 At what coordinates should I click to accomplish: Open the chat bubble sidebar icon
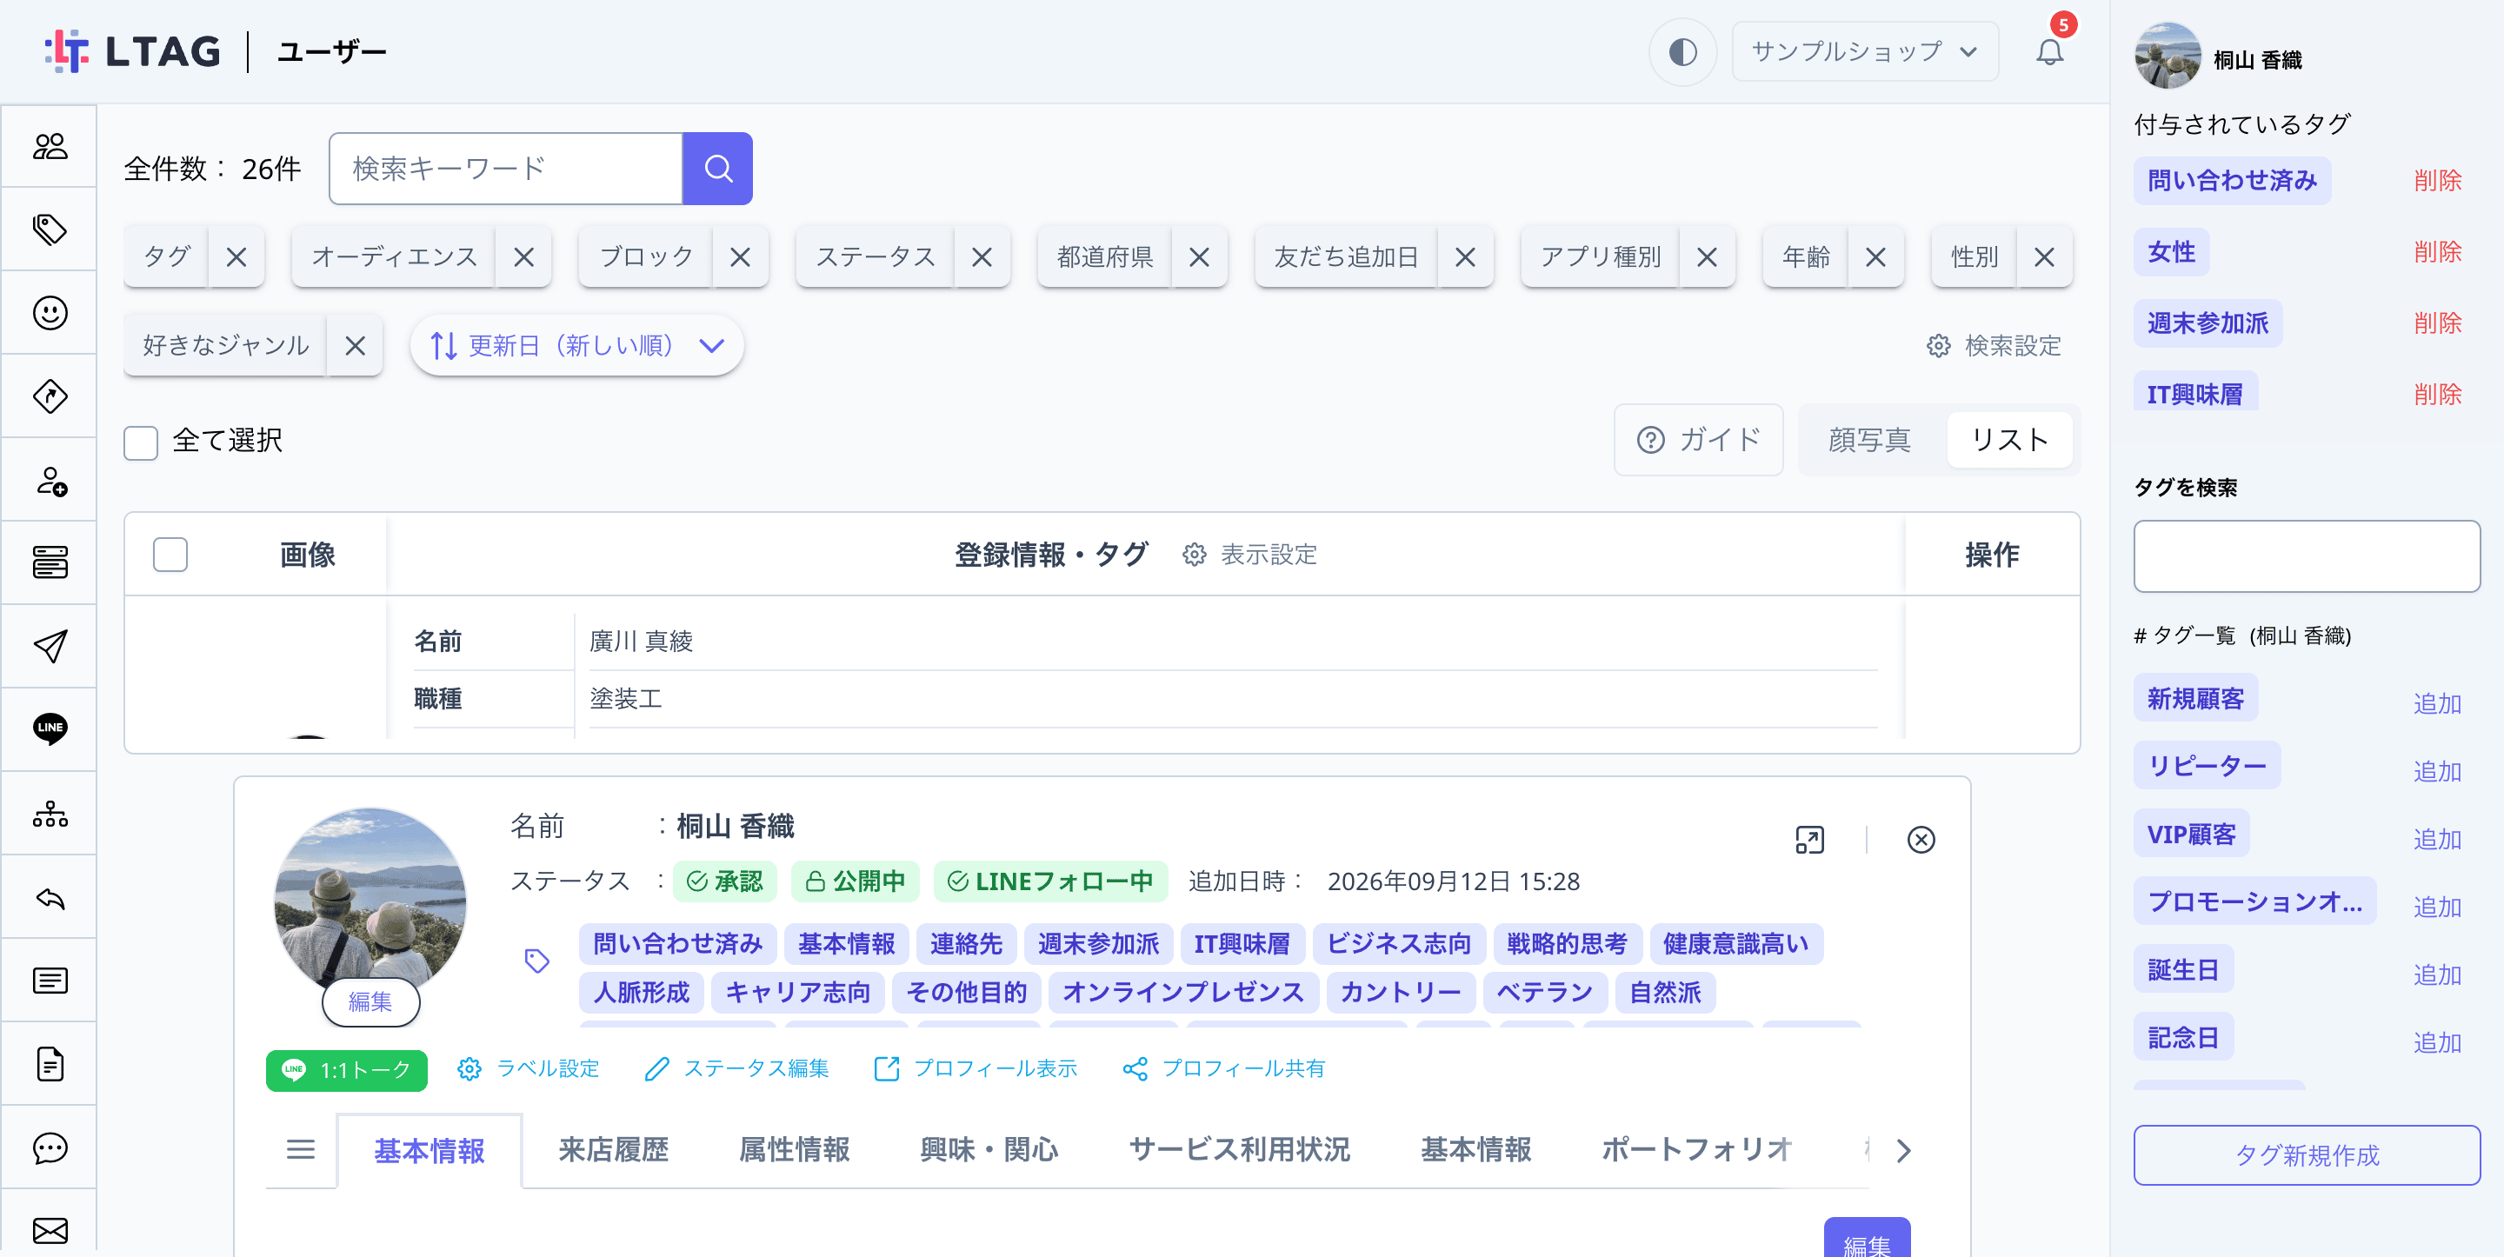pos(50,1148)
